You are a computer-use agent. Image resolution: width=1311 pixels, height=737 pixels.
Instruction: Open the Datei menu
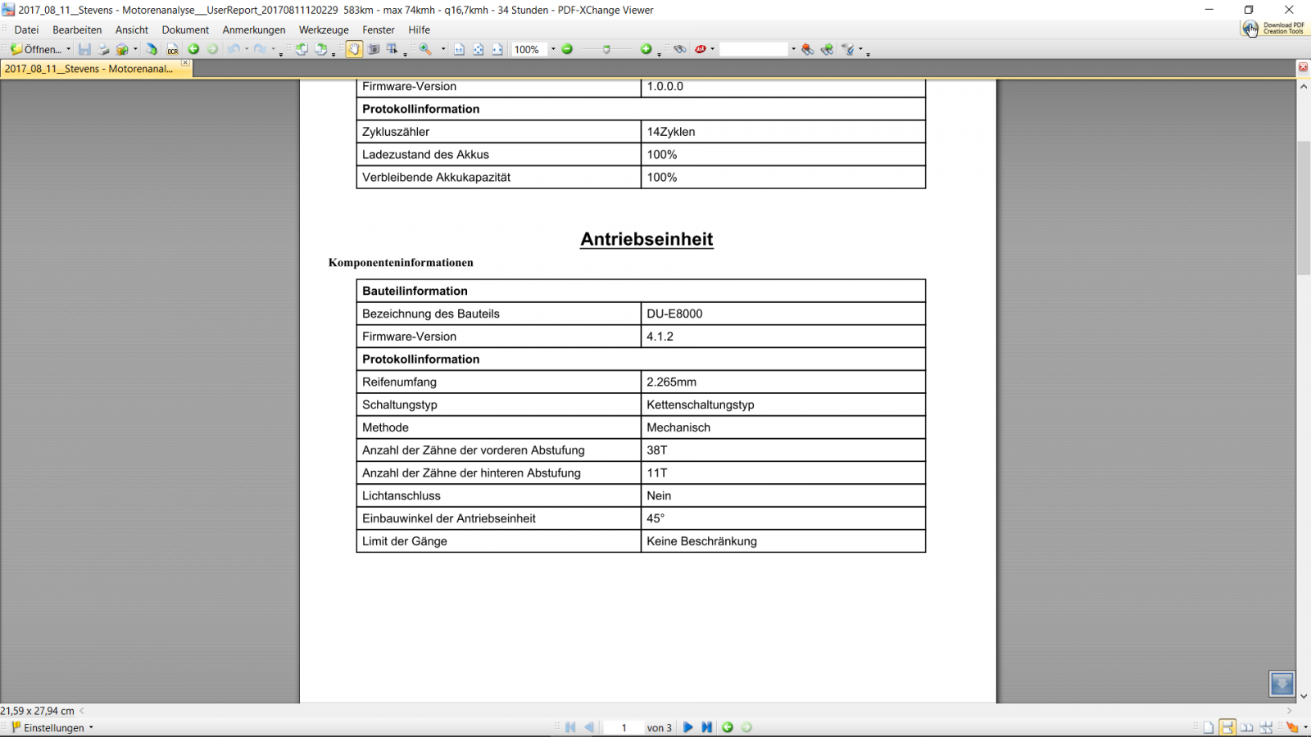tap(26, 29)
